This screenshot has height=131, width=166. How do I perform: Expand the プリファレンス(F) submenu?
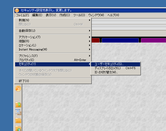(x=53, y=56)
